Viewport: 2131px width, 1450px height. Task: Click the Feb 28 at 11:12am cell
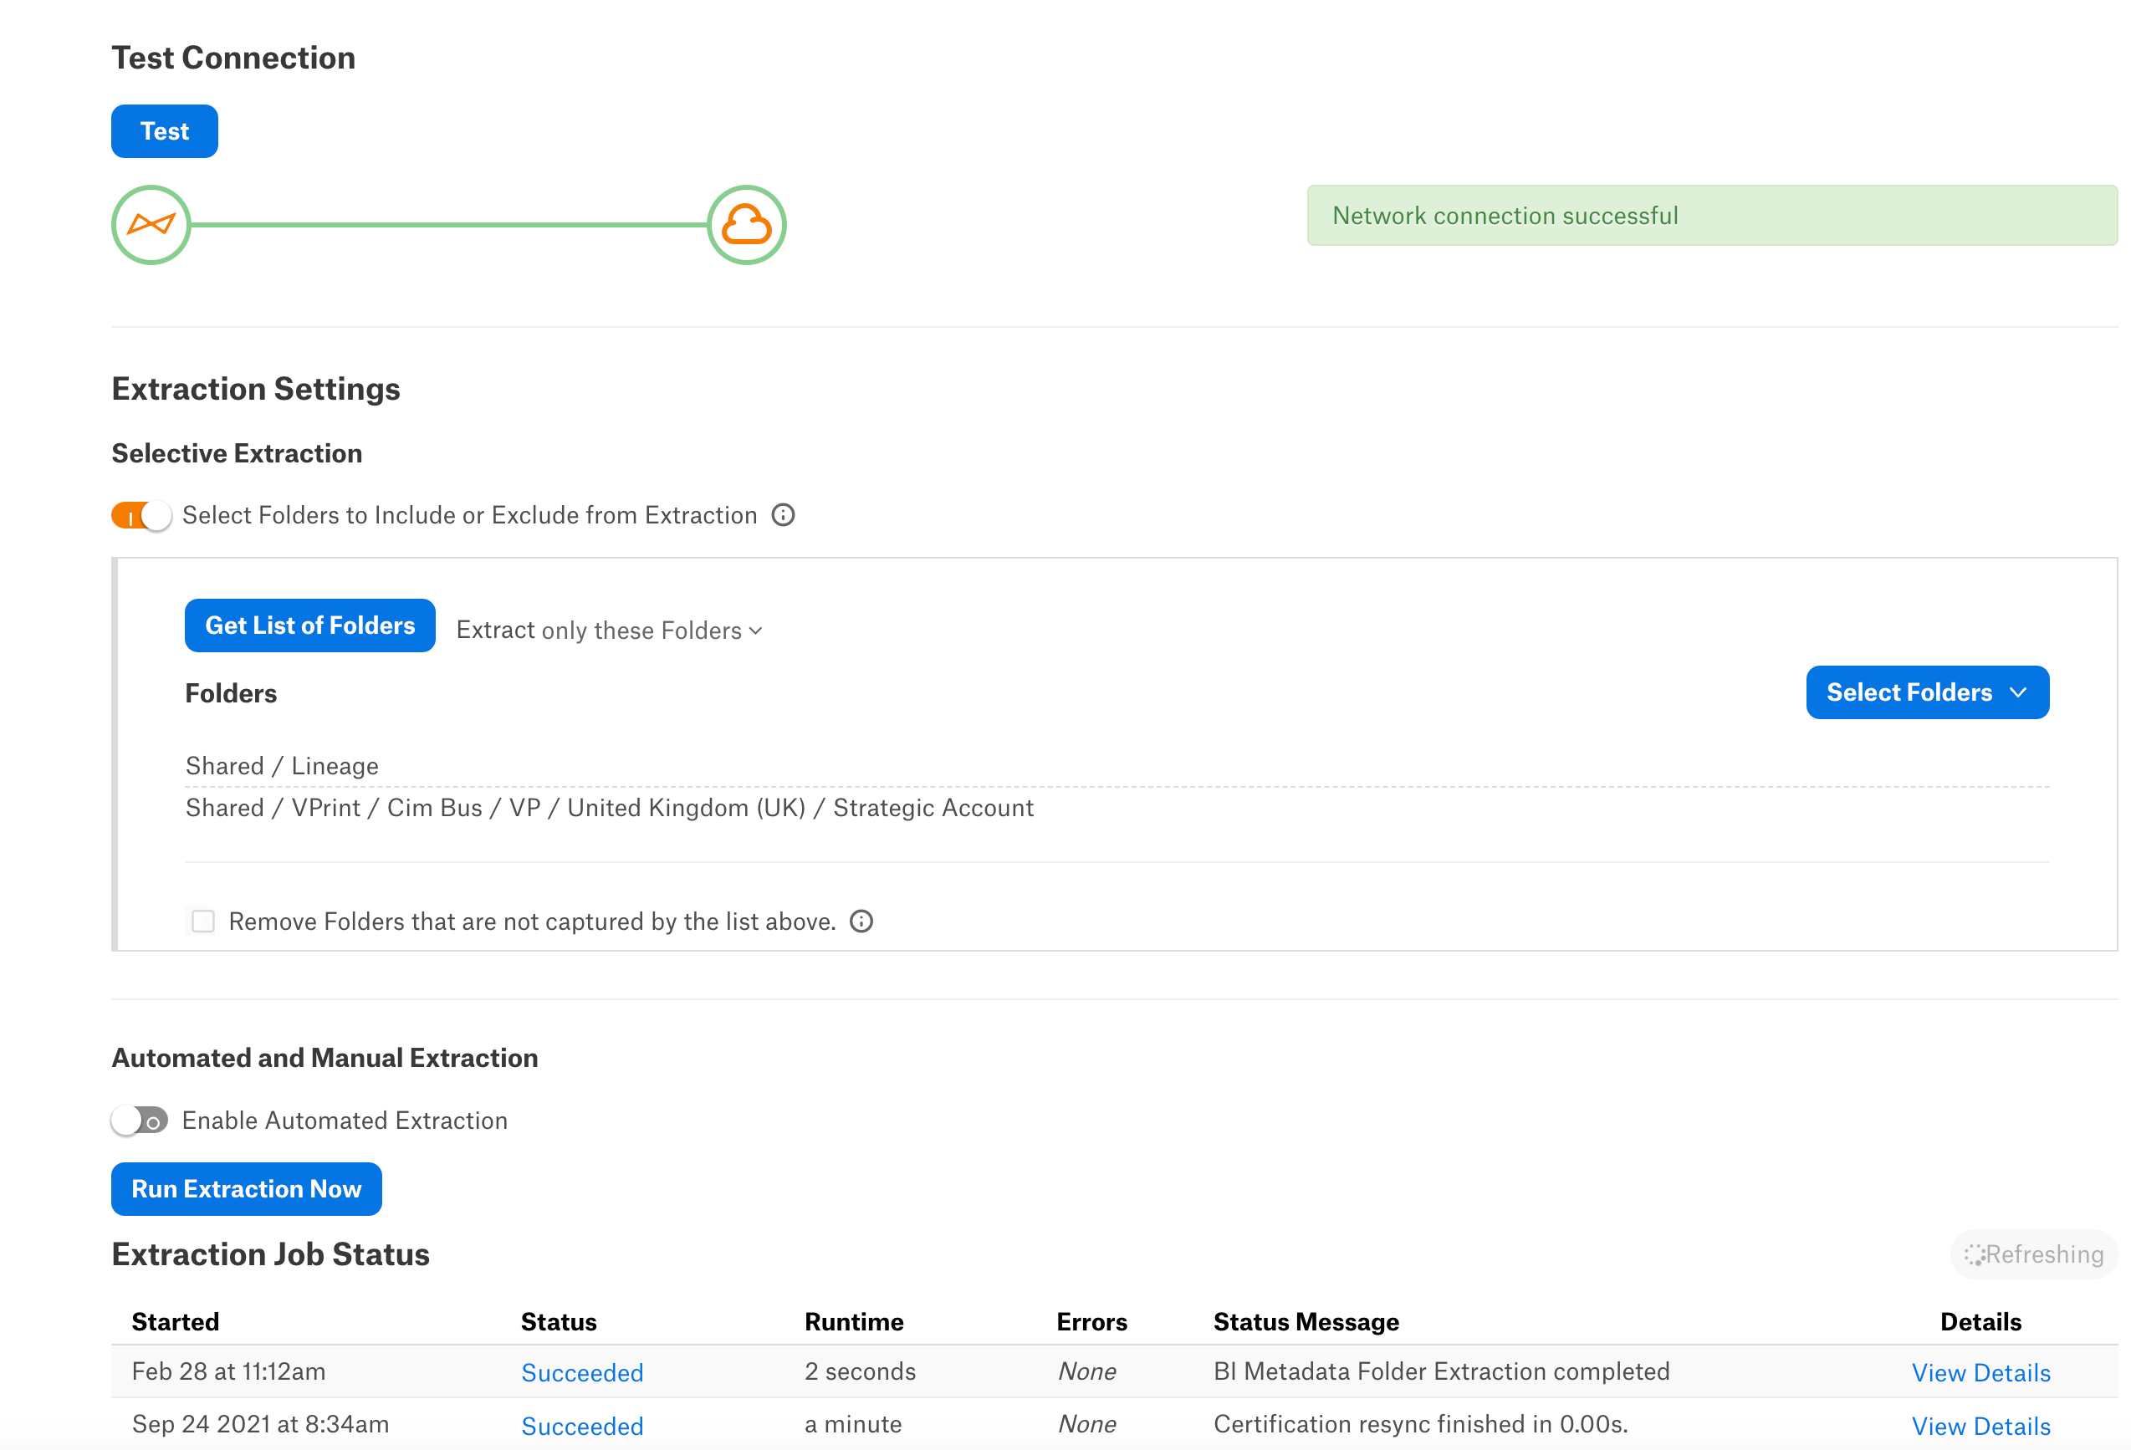228,1371
